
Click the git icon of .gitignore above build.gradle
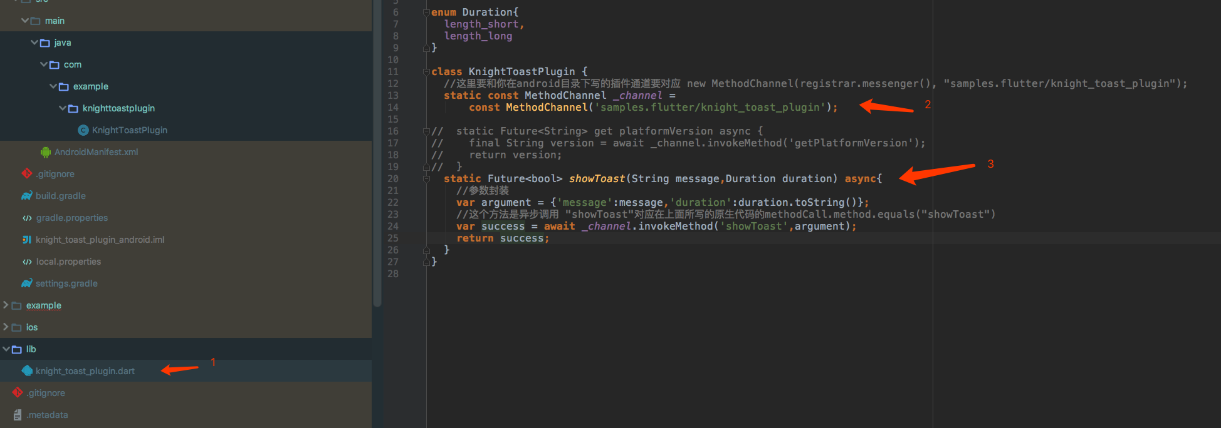(x=26, y=173)
